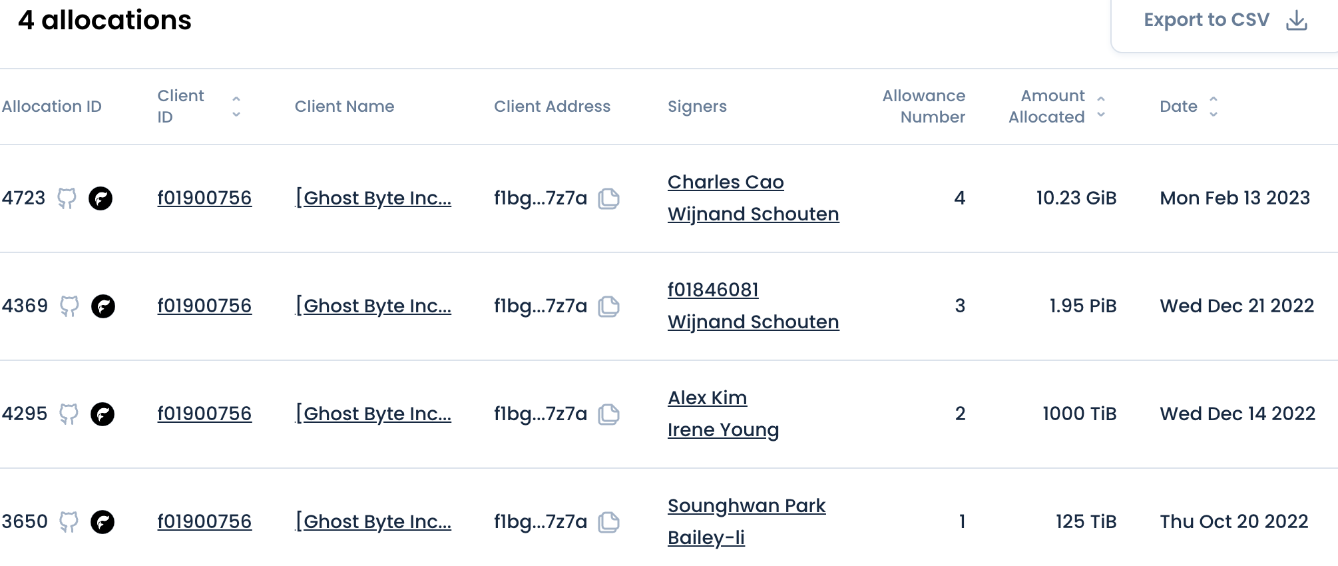Click the ascending sort chevron on Date
This screenshot has width=1338, height=566.
tap(1213, 99)
